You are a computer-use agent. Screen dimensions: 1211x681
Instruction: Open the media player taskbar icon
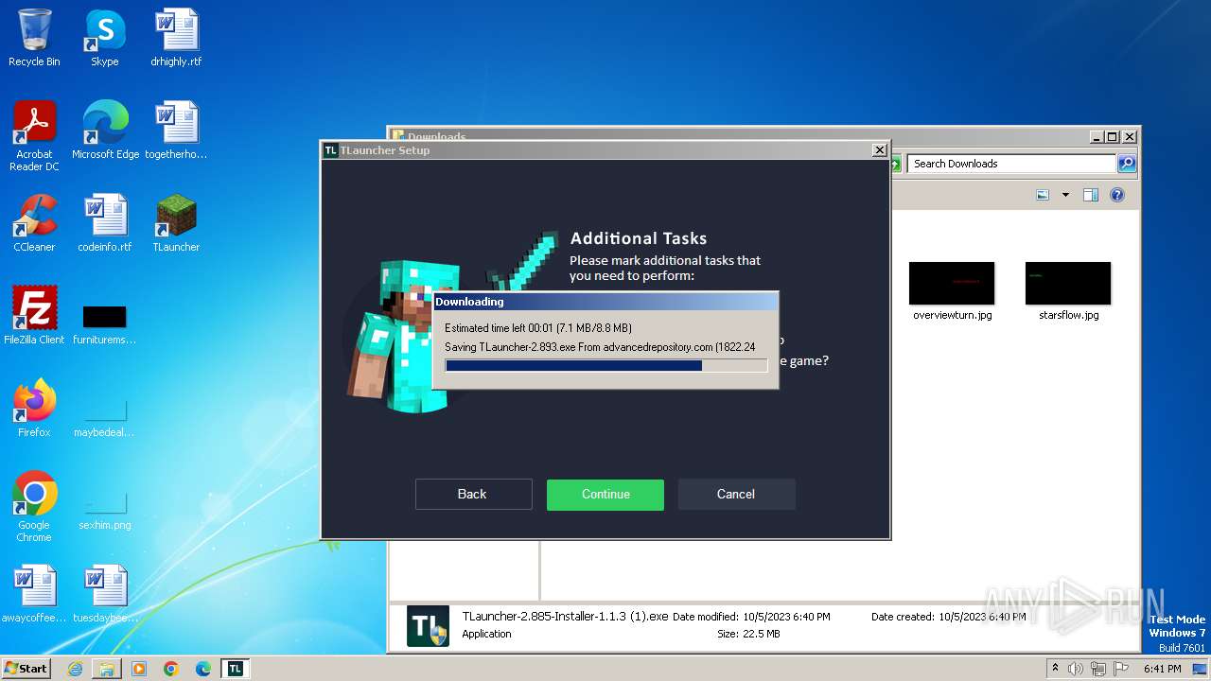(139, 669)
